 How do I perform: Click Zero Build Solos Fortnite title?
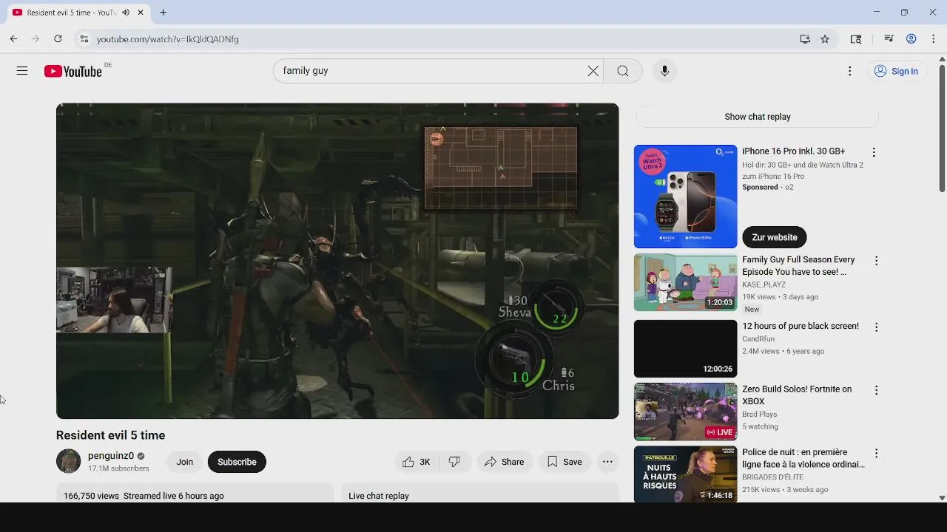(797, 395)
